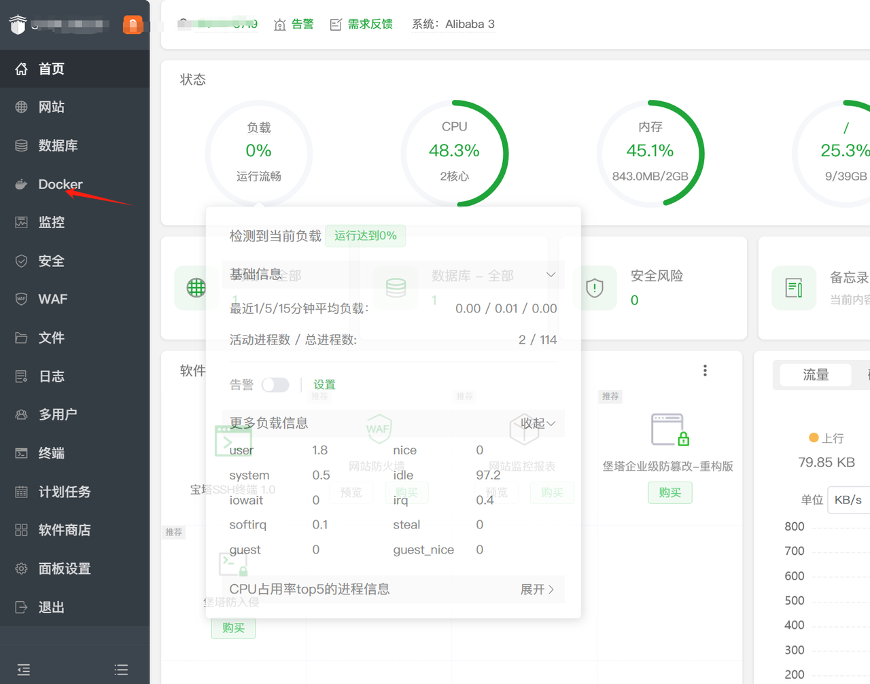Click 购买 under 堡塔企业级防篡改-重构版
870x684 pixels.
[x=669, y=492]
